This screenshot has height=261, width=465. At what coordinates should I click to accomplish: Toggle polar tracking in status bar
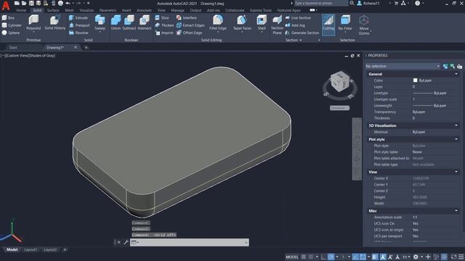(x=331, y=257)
